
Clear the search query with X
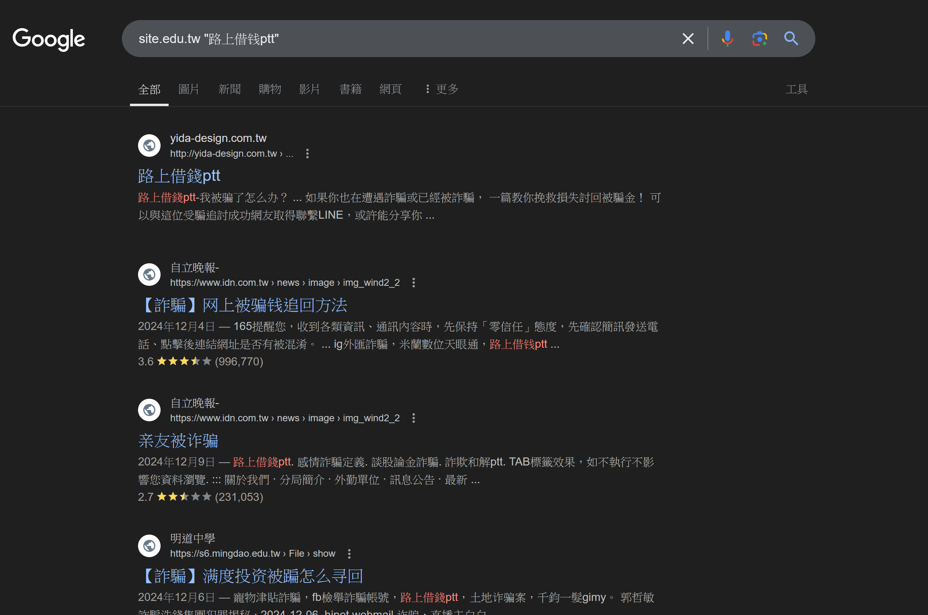(x=688, y=39)
